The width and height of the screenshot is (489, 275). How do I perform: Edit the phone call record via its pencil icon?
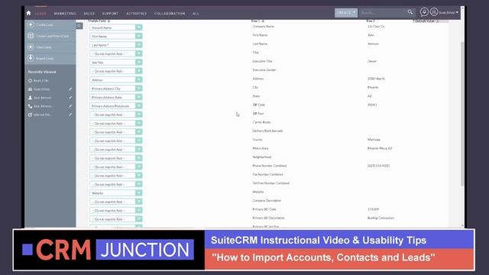click(70, 106)
